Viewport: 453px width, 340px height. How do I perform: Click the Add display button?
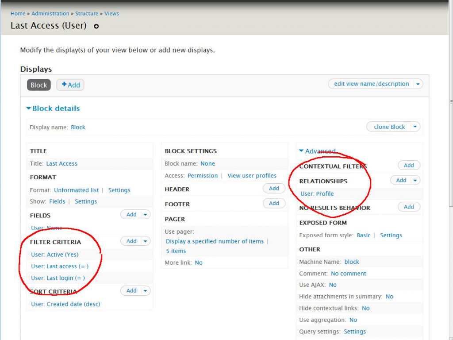tap(70, 85)
